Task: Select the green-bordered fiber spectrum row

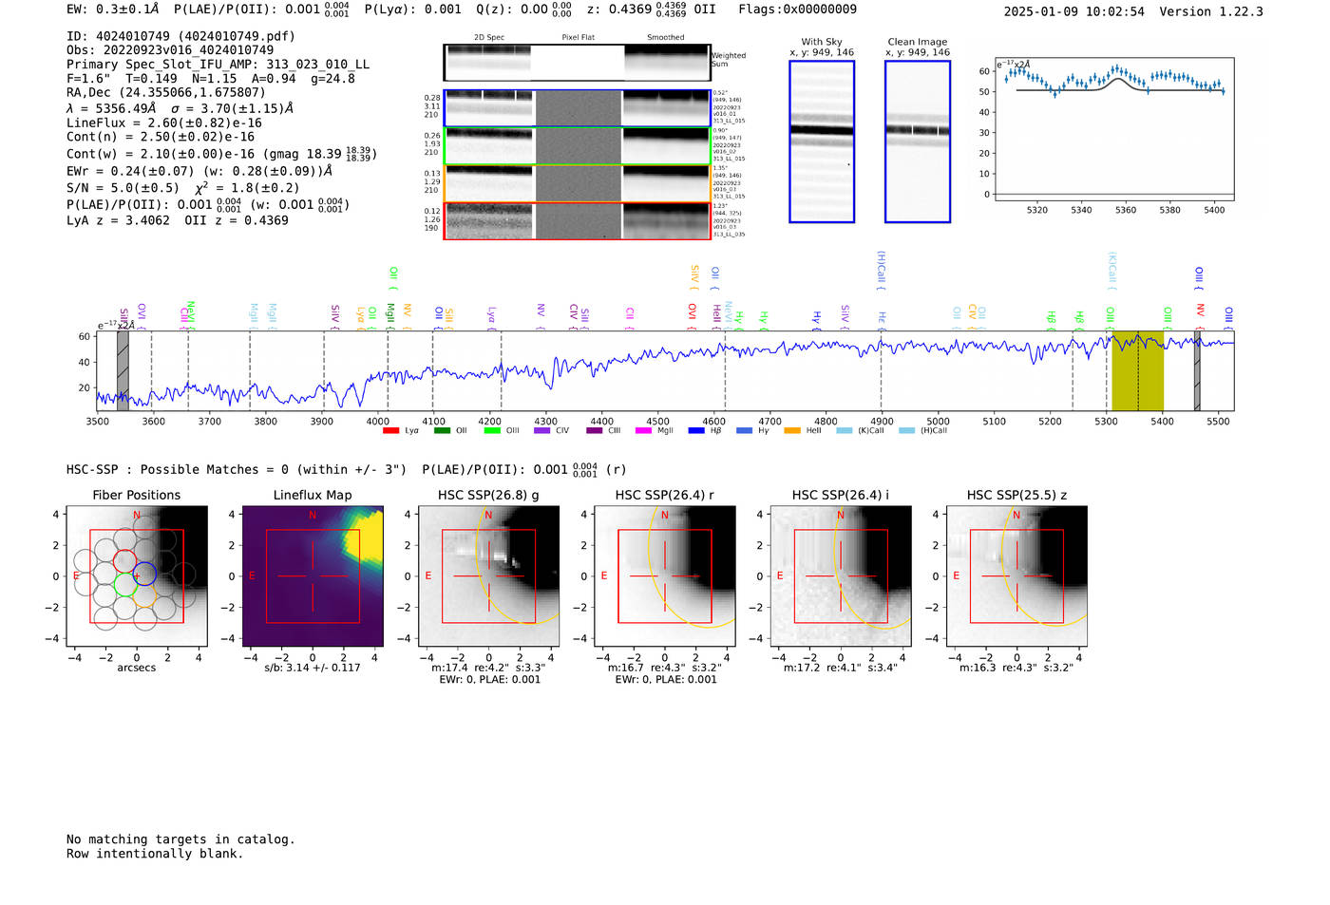Action: (x=577, y=145)
